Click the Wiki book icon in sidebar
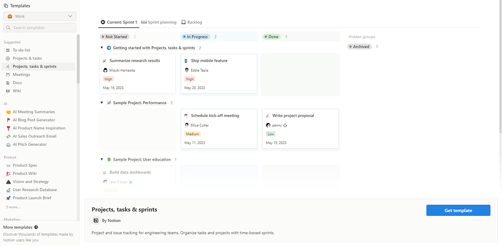This screenshot has width=503, height=246. (8, 91)
